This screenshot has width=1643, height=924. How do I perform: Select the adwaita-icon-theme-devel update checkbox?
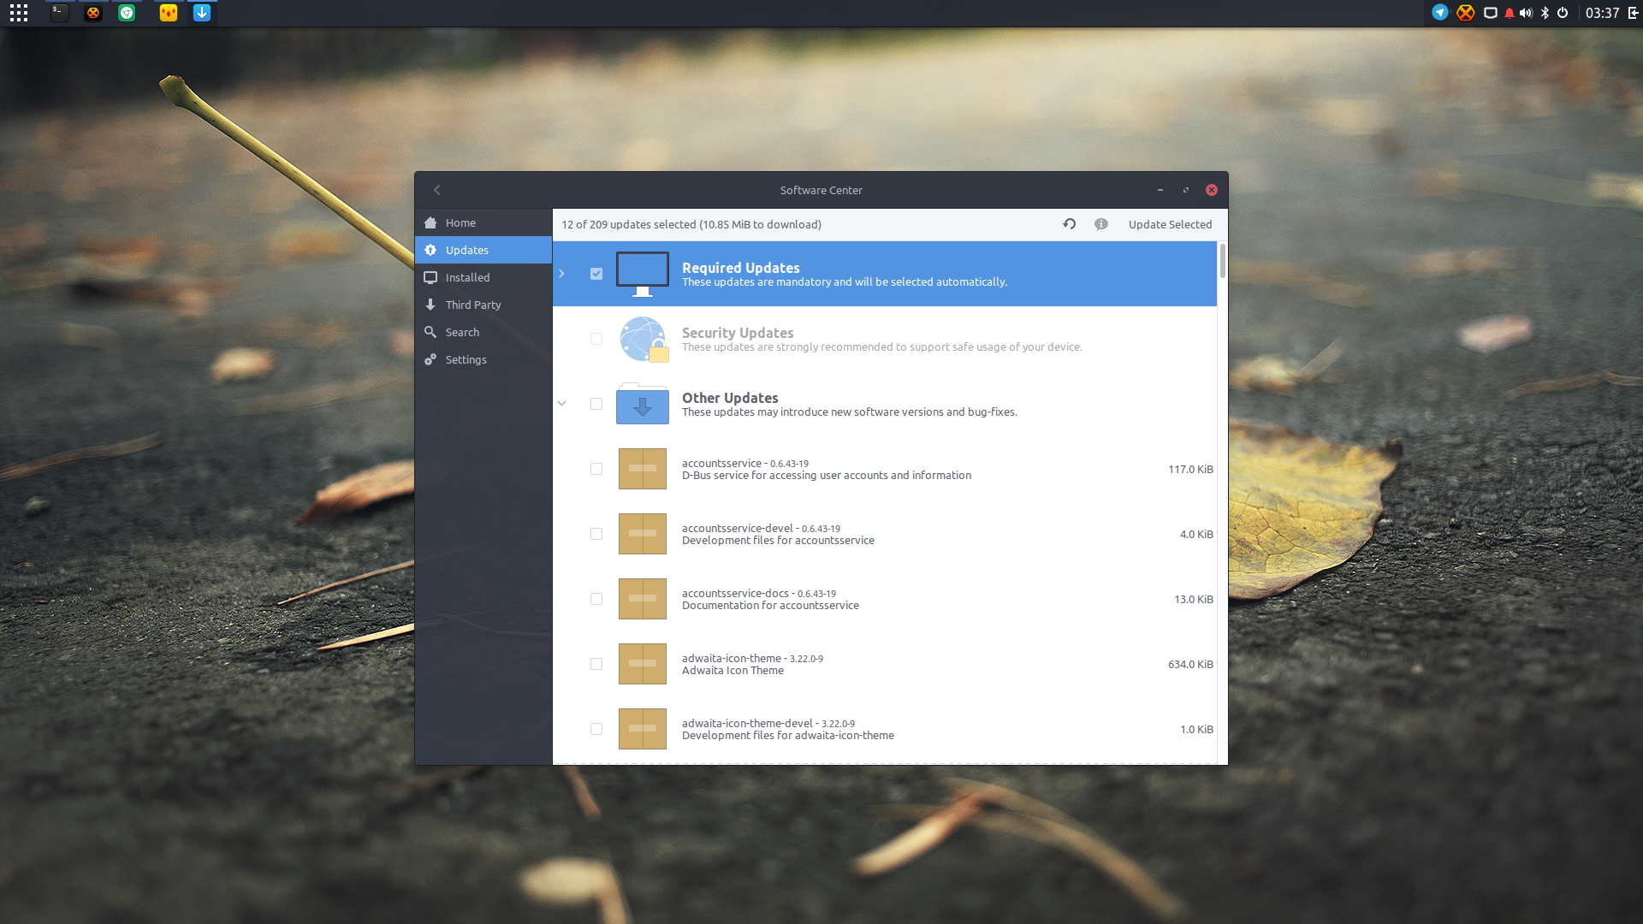(596, 729)
